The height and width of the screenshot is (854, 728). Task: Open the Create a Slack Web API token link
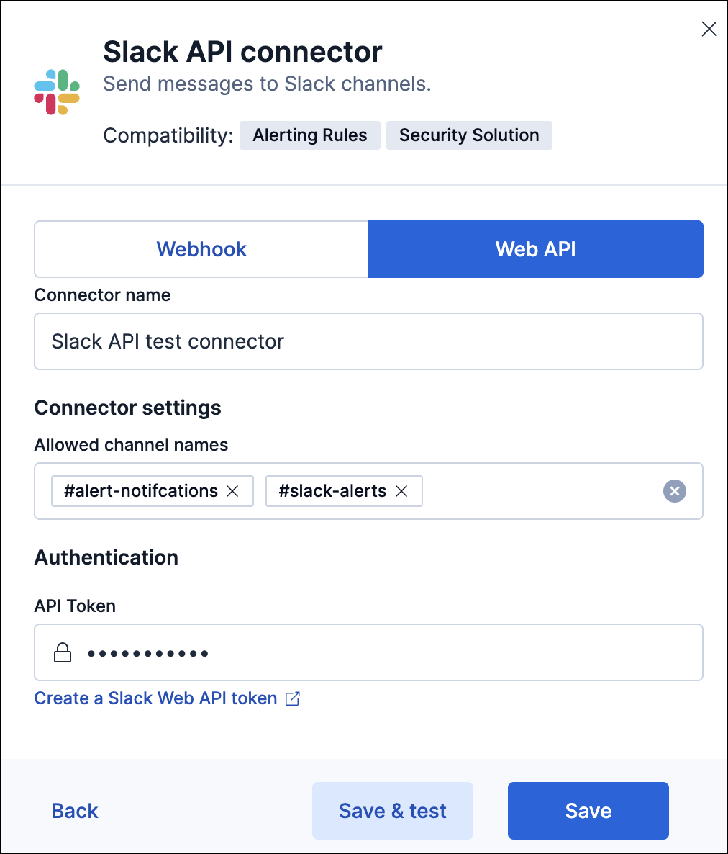click(155, 698)
